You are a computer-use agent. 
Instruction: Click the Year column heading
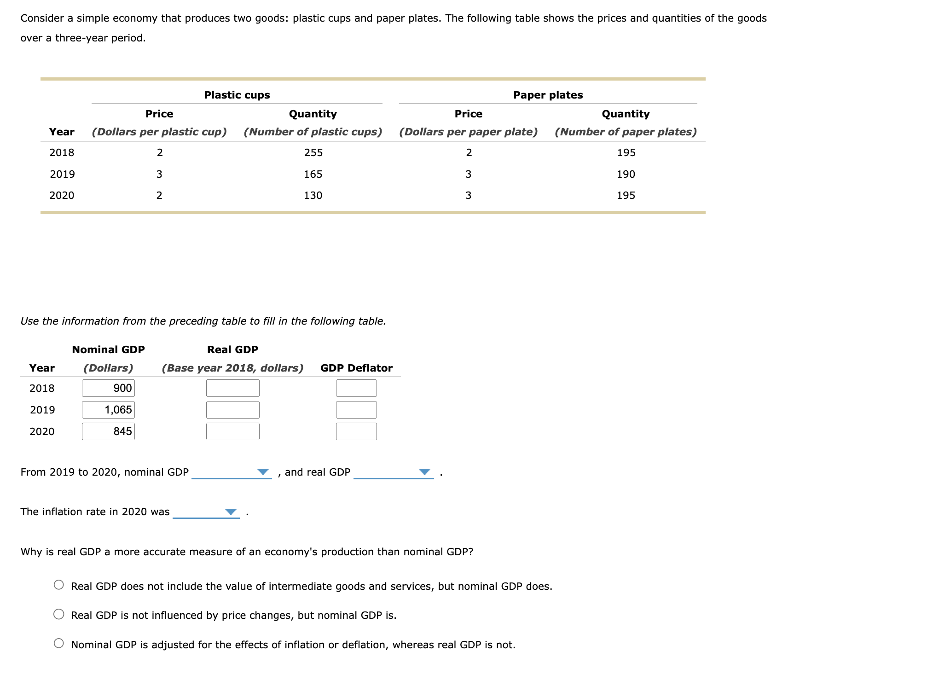coord(41,368)
